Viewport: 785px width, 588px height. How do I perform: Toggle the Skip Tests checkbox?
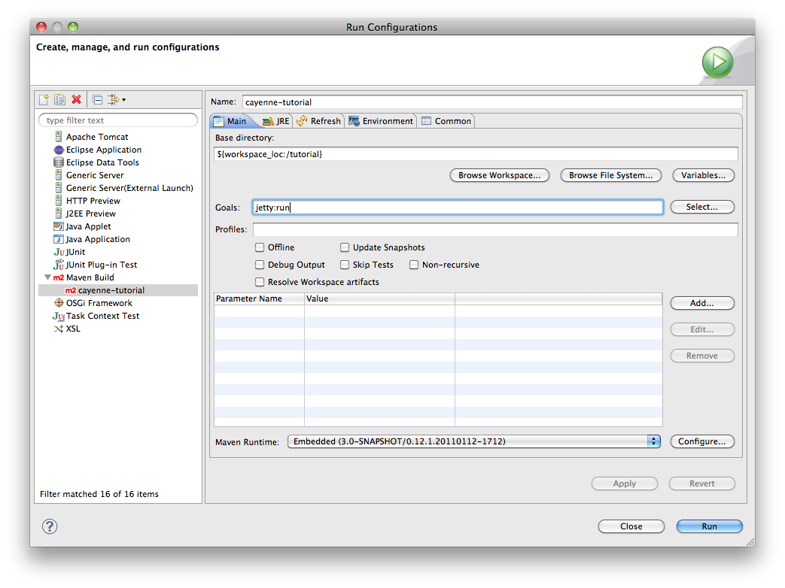coord(345,265)
